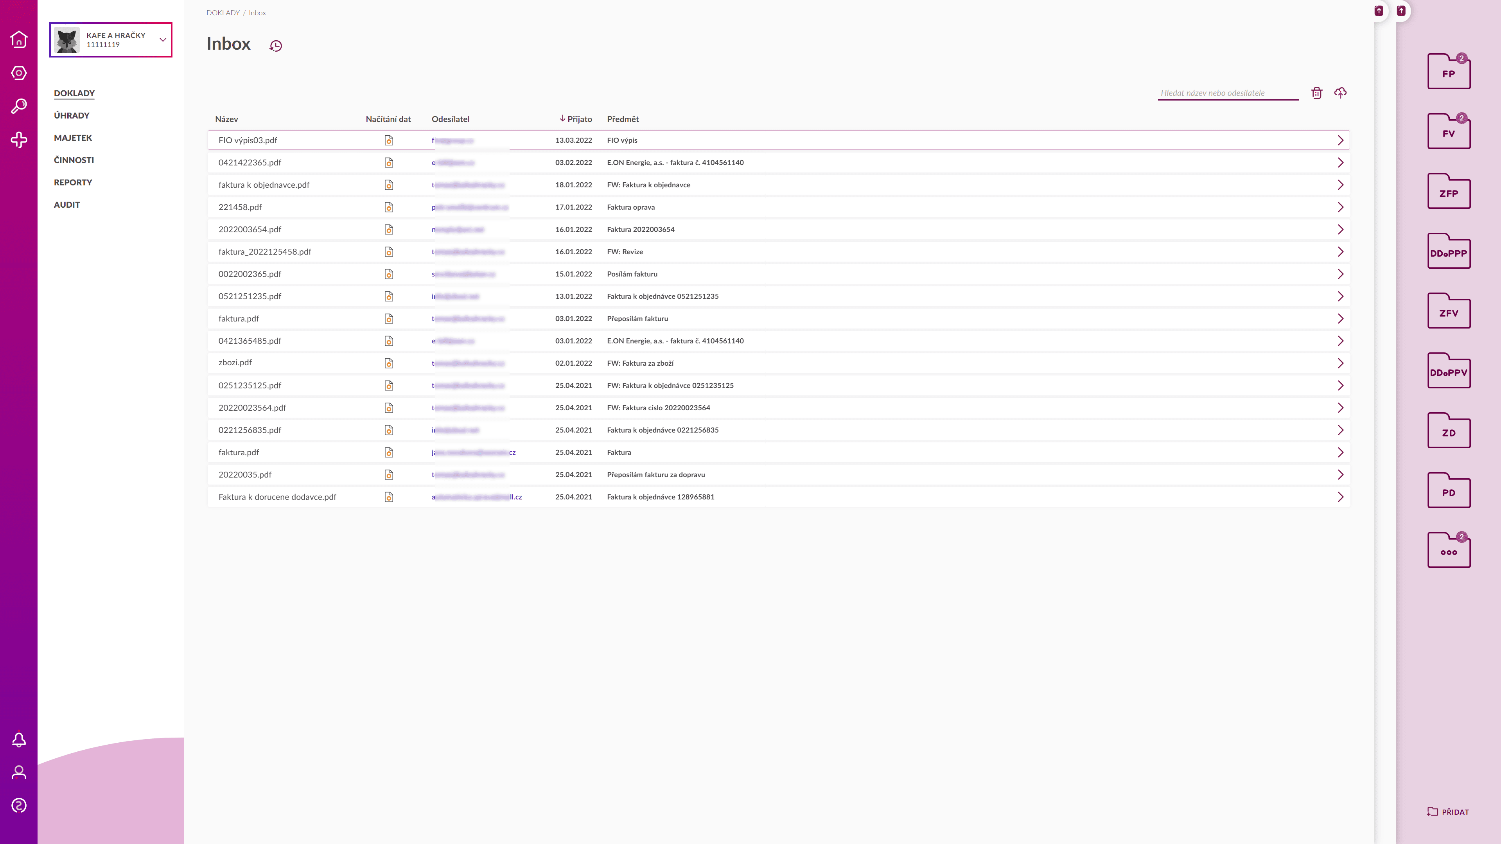
Task: Expand the faktura.pdf row chevron
Action: point(1341,318)
